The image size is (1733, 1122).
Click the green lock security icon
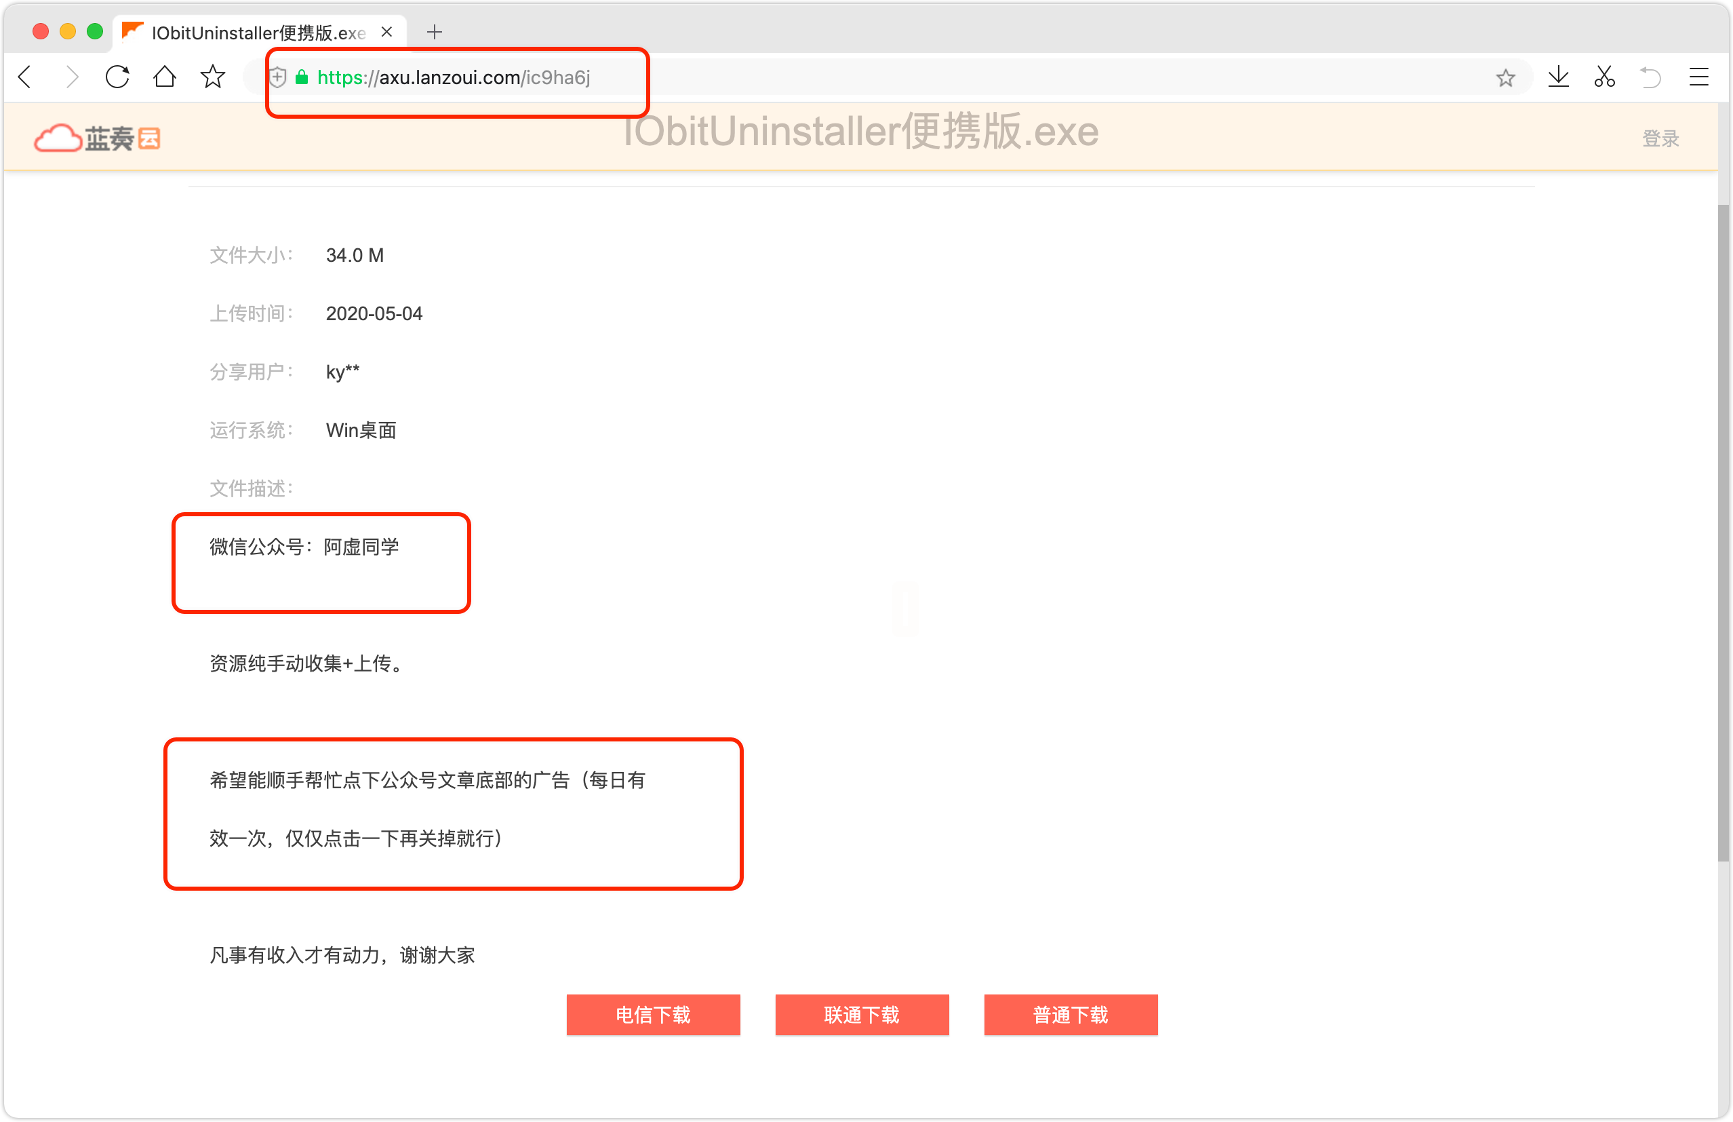(302, 77)
